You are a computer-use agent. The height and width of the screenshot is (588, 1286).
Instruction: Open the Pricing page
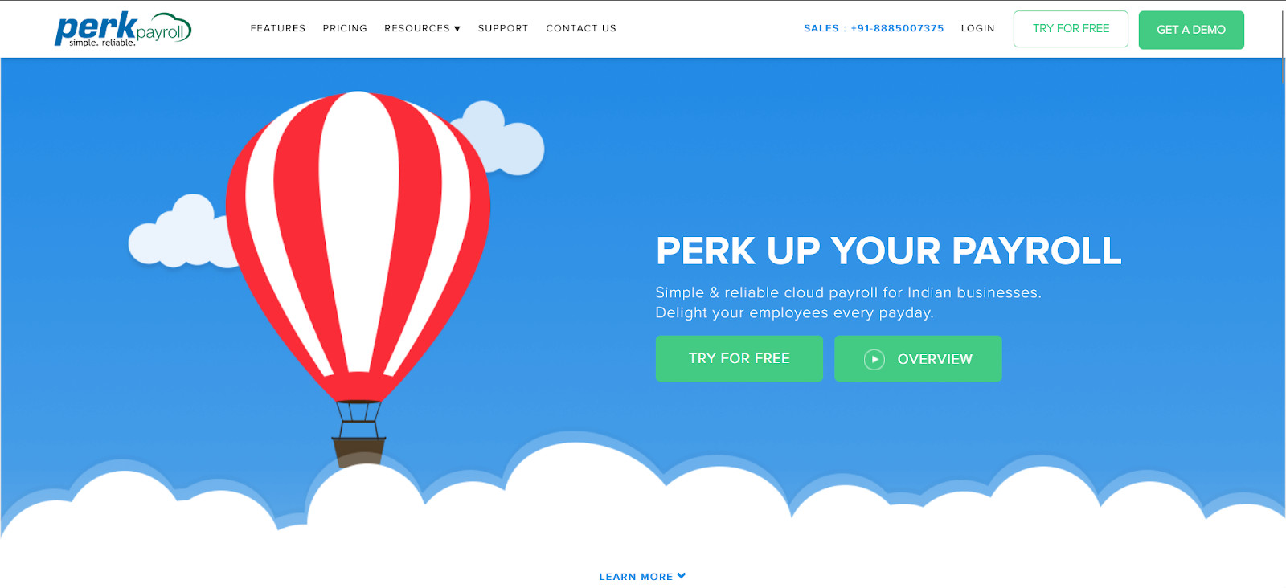pyautogui.click(x=345, y=28)
